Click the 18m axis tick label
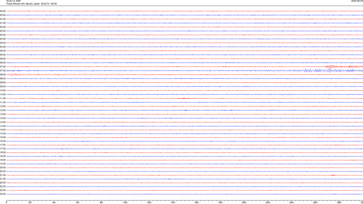Image resolution: width=363 pixels, height=204 pixels. [x=220, y=202]
